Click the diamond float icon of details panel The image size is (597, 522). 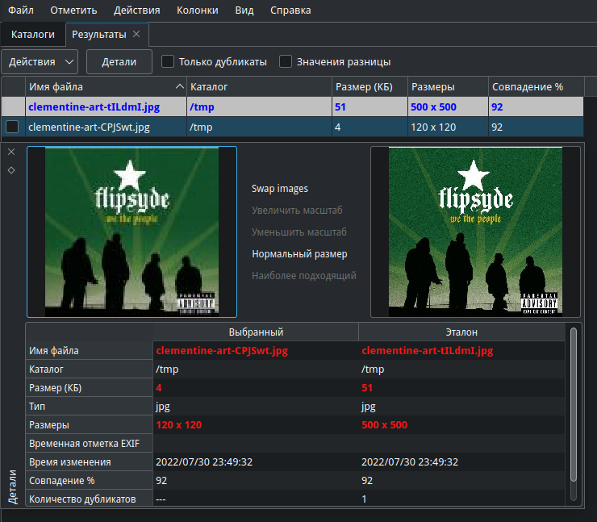coord(11,170)
